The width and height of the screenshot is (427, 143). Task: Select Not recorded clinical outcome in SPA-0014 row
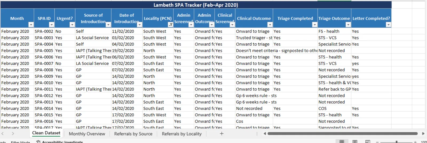tap(254, 108)
